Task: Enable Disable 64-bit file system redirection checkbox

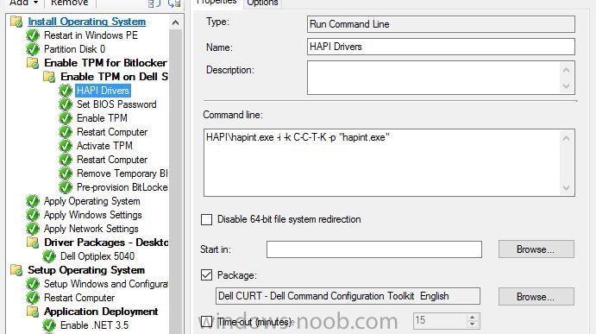Action: point(206,219)
